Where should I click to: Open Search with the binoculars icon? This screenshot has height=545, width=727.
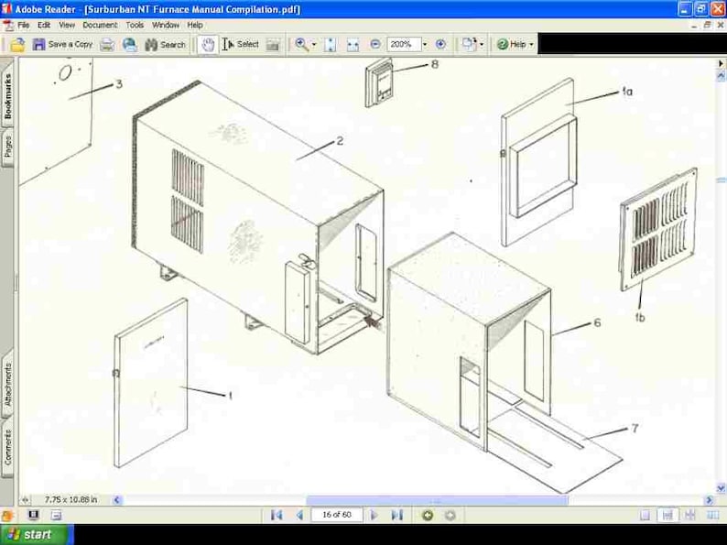click(151, 45)
